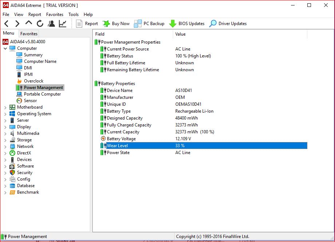
Task: Click the Benchmark icon in the tree
Action: coord(12,192)
